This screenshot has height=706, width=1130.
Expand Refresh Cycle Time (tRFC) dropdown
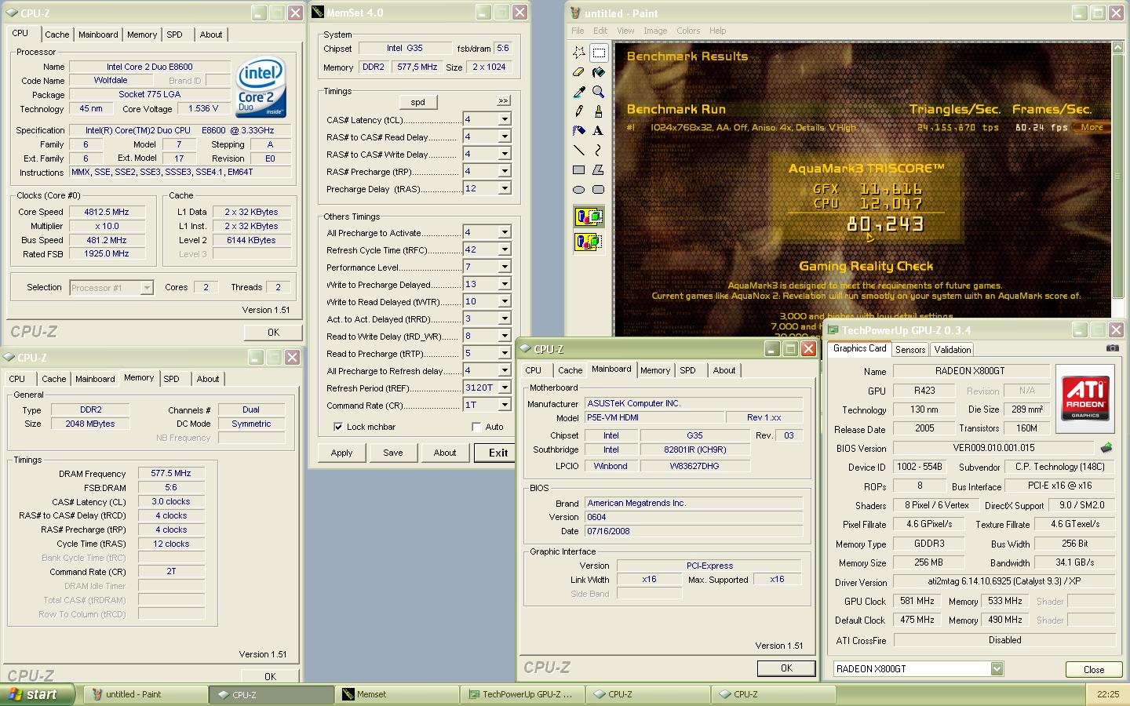click(x=505, y=249)
